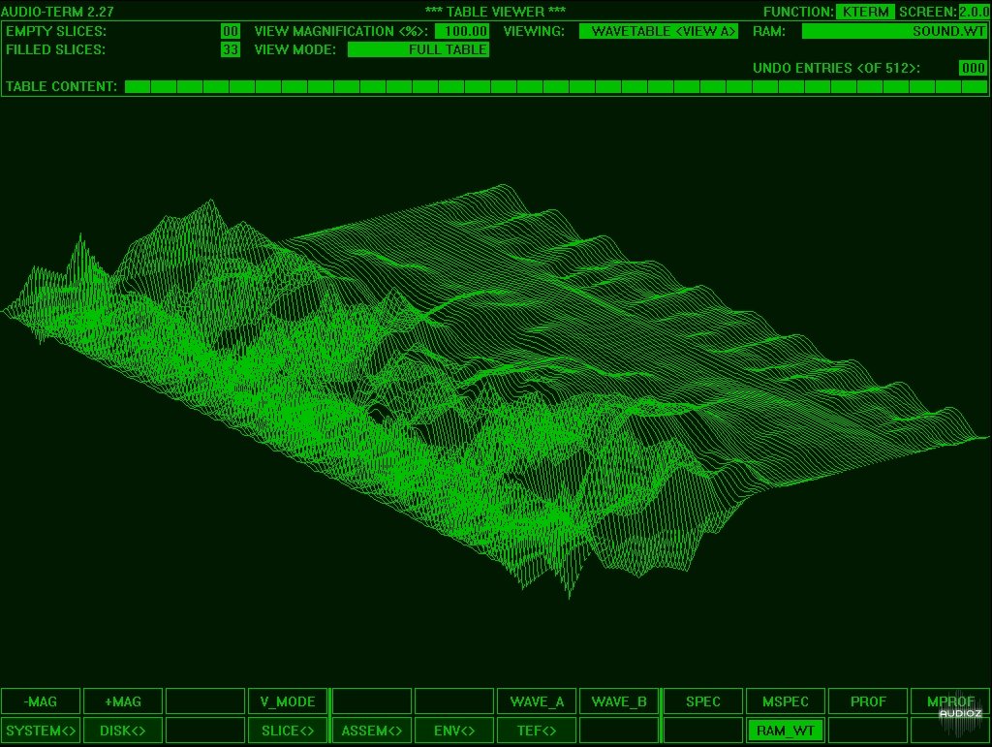Image resolution: width=992 pixels, height=747 pixels.
Task: Toggle the highlighted RAM_WT button
Action: click(786, 731)
